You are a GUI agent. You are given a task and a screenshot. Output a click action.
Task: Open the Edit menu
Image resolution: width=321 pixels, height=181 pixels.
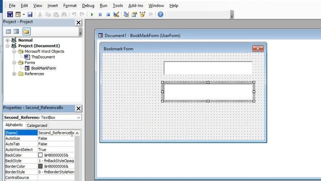[24, 6]
